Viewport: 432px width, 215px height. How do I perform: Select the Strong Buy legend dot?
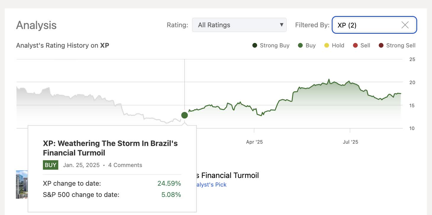pos(255,45)
